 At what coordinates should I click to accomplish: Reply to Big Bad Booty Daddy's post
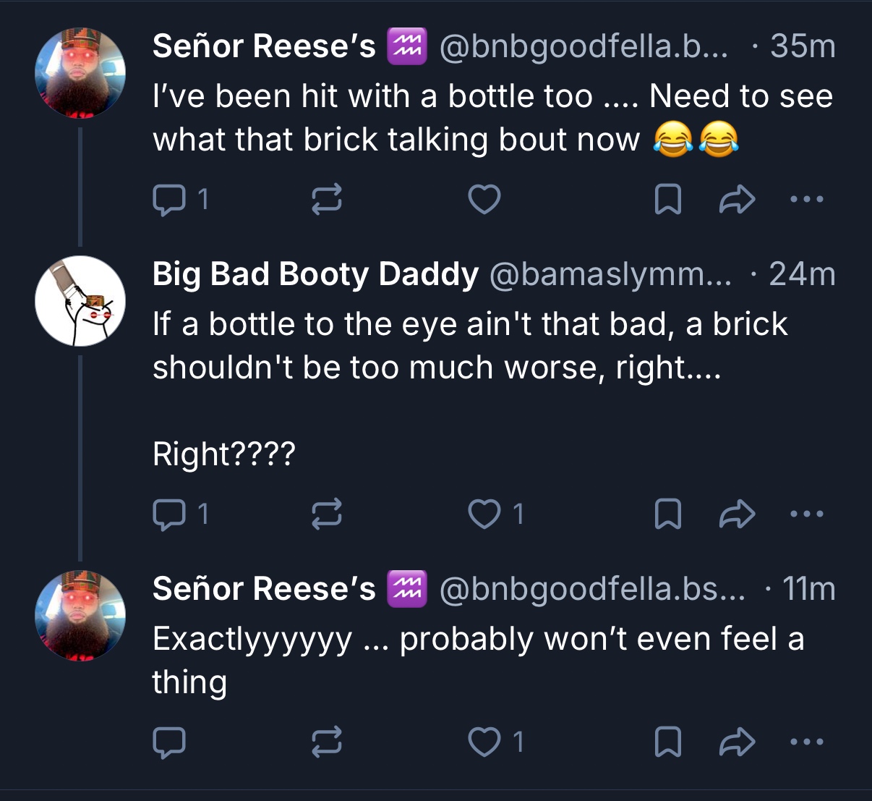click(169, 514)
